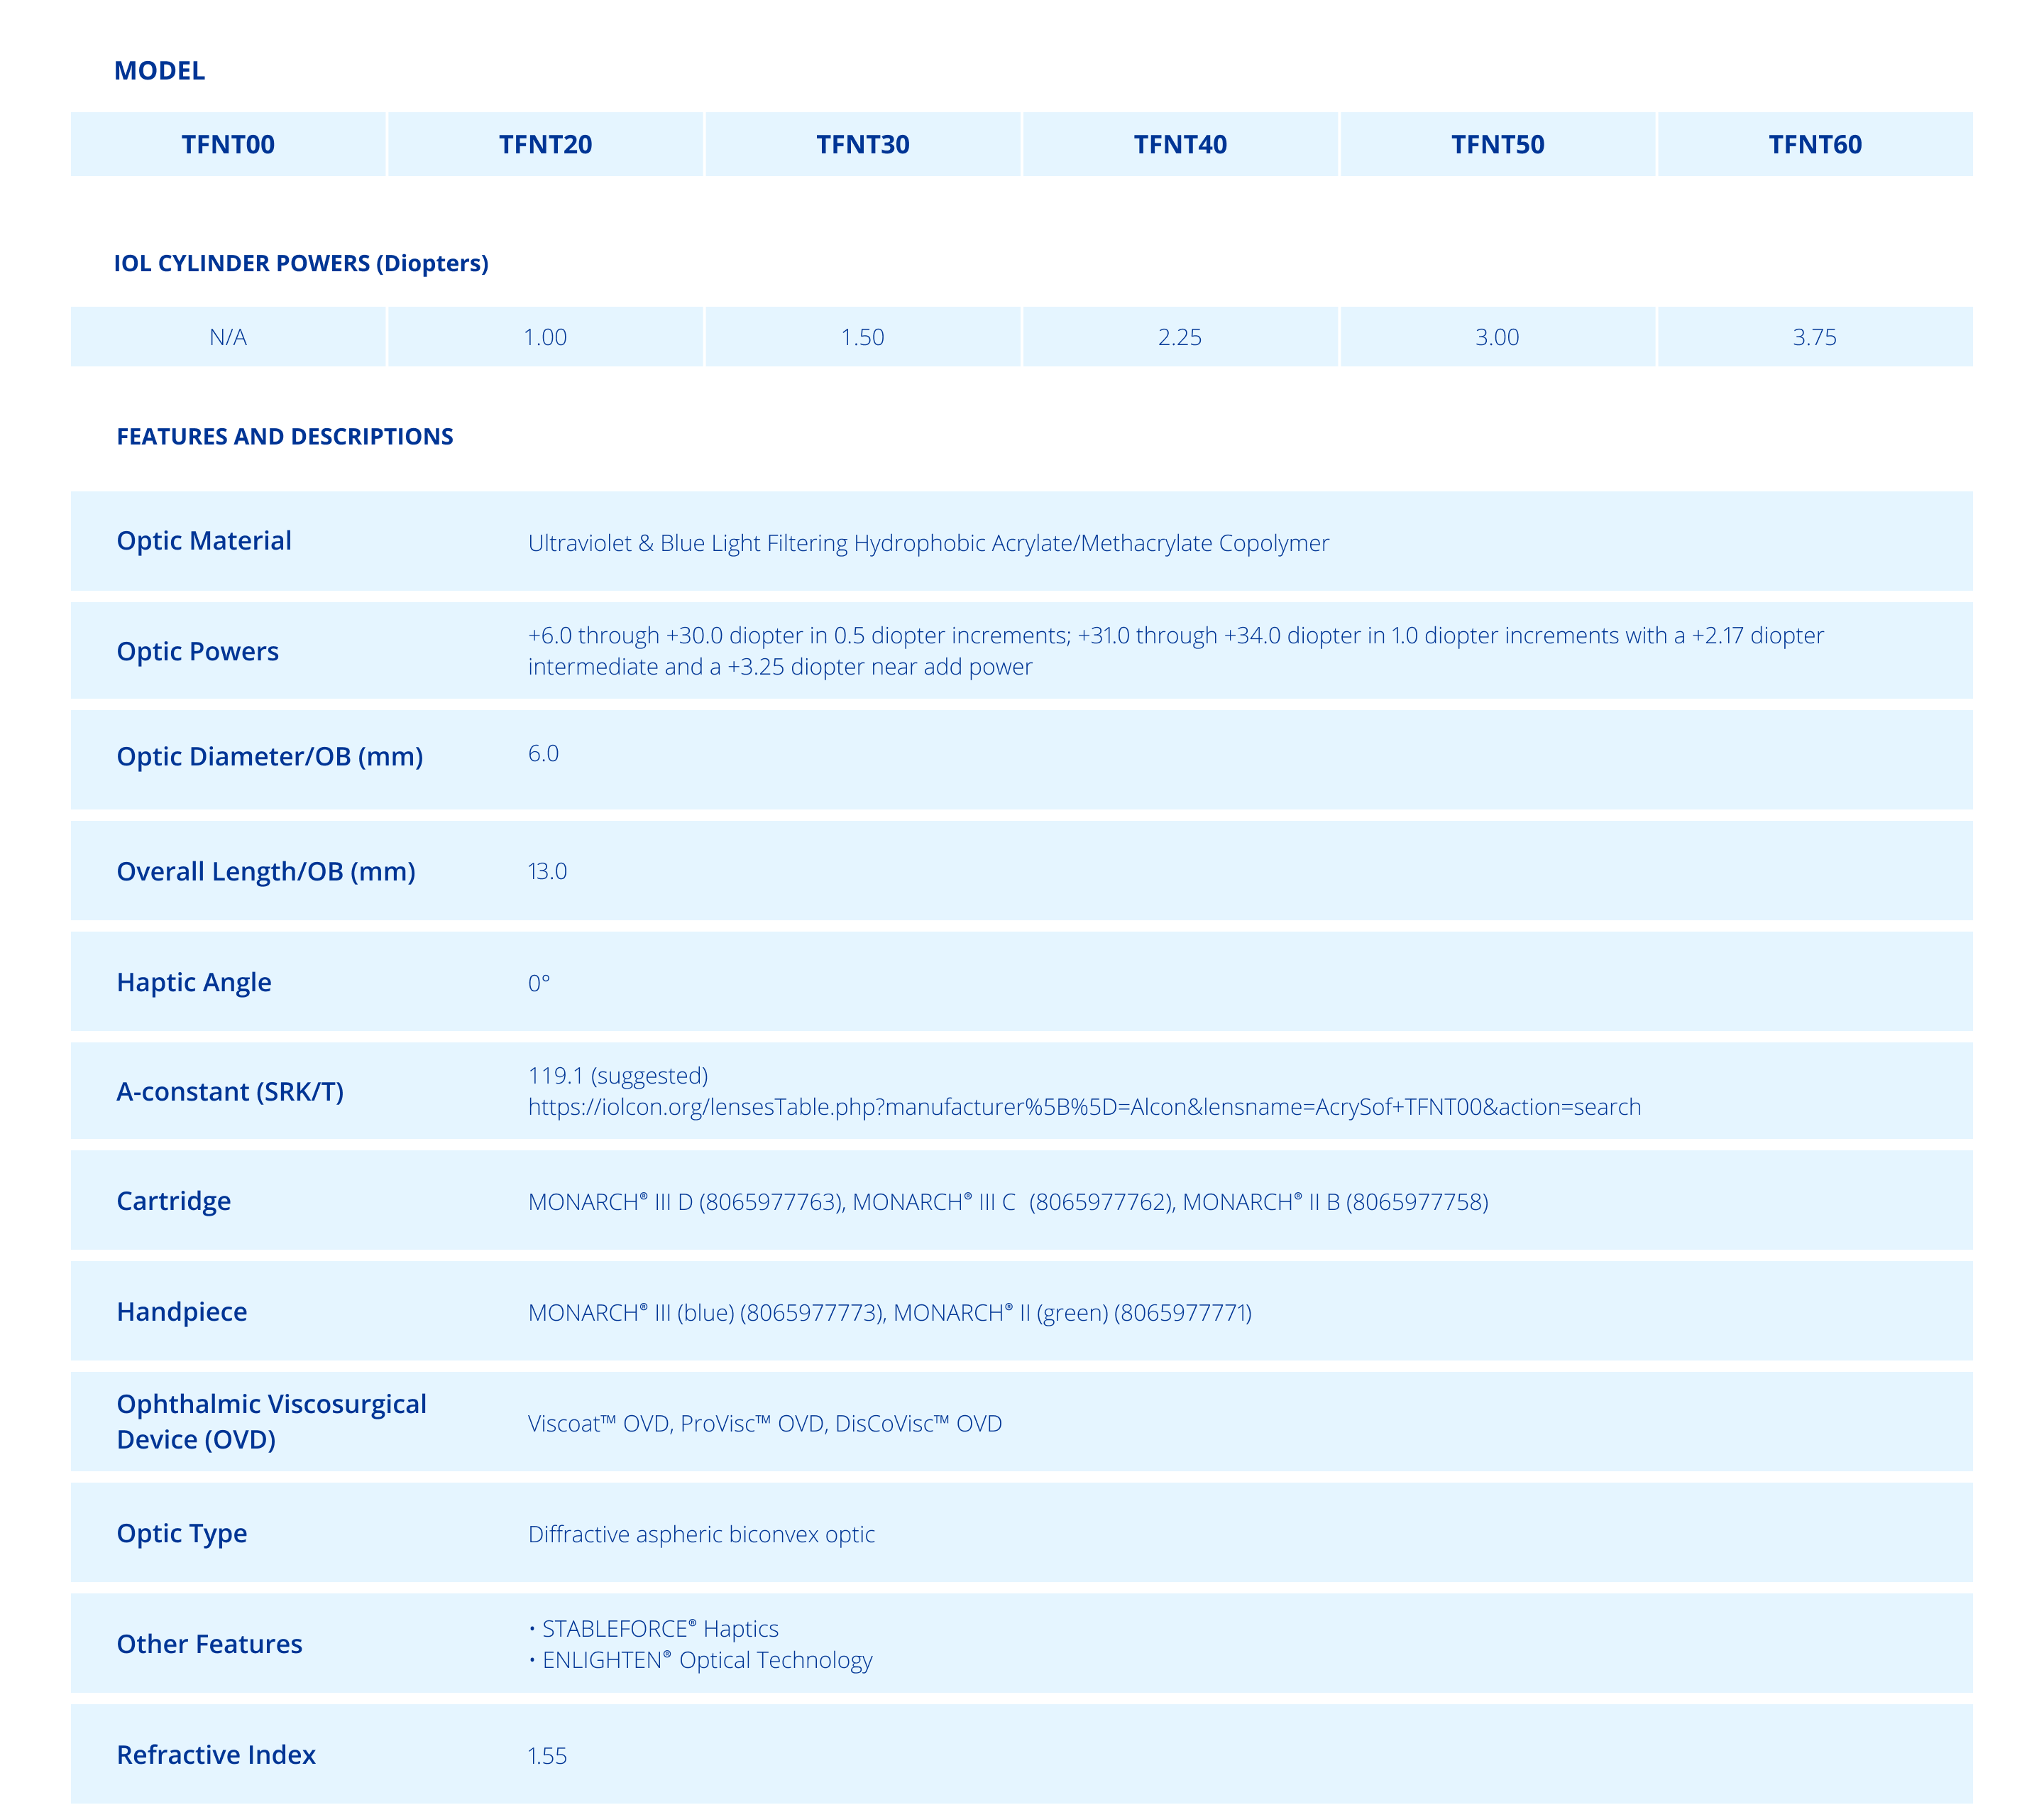This screenshot has height=1805, width=2044.
Task: Click the Refractive Index label
Action: (x=216, y=1755)
